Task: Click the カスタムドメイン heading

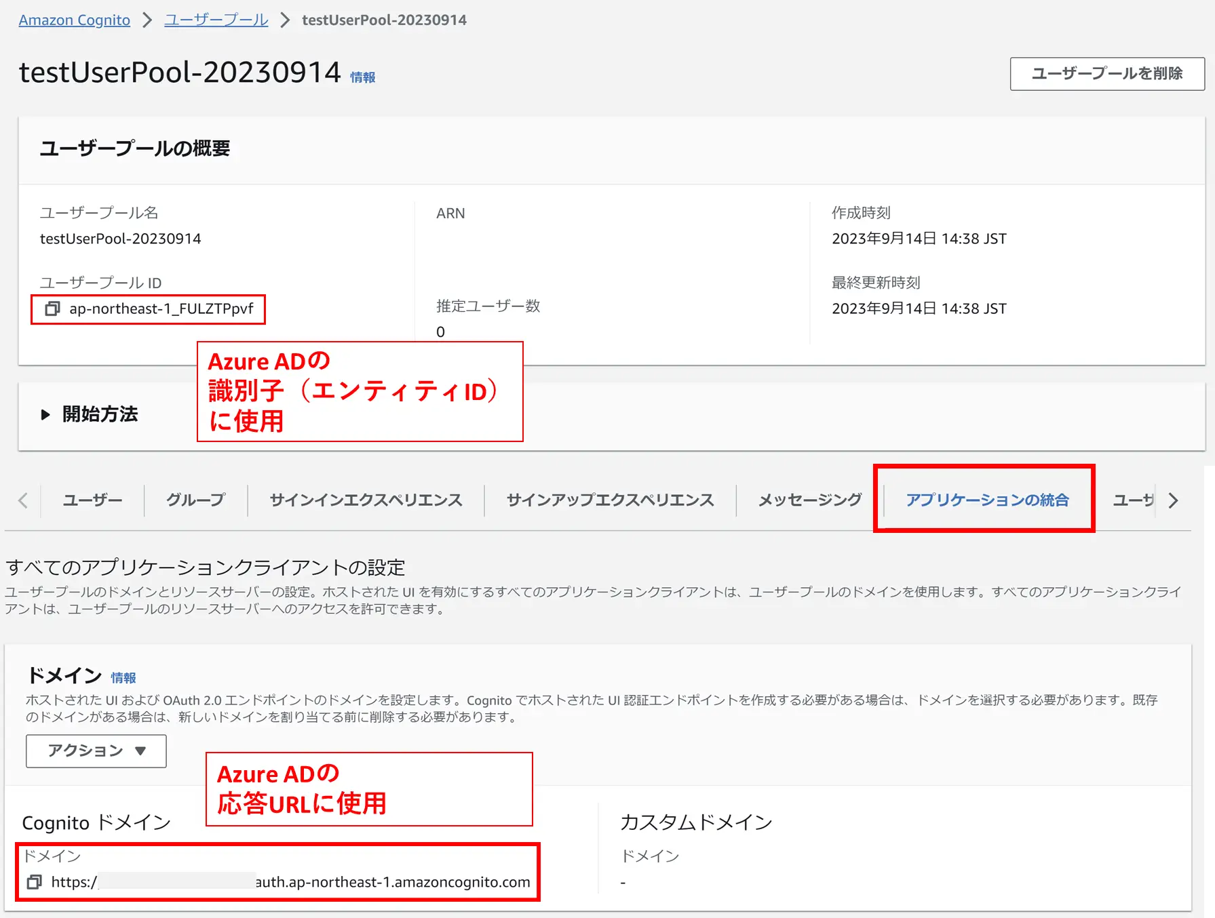Action: pyautogui.click(x=696, y=822)
